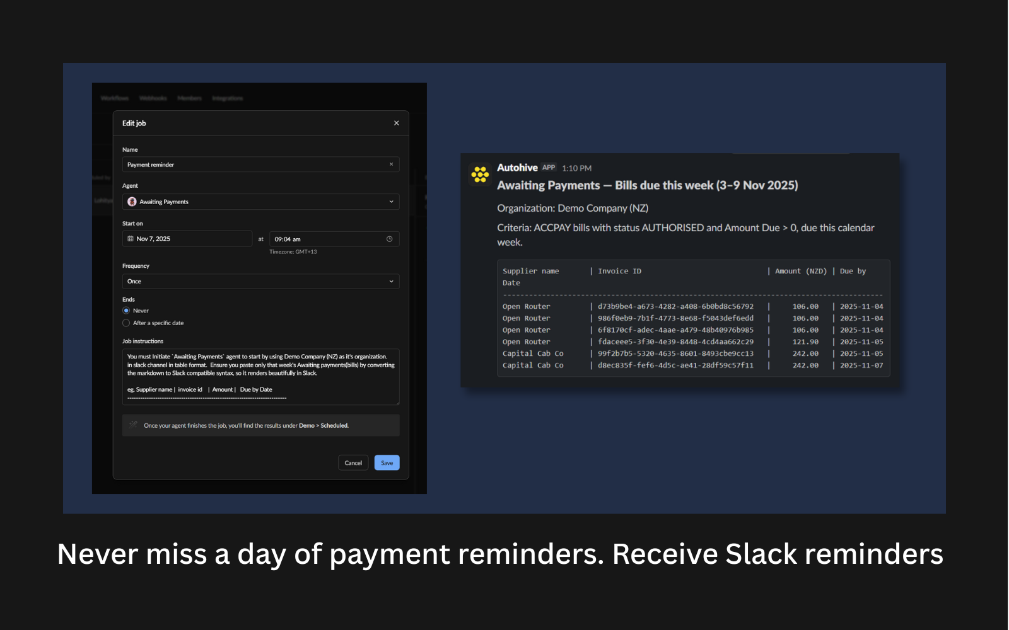The height and width of the screenshot is (630, 1009).
Task: Click the 'Amount (NZD)' column header
Action: [801, 271]
